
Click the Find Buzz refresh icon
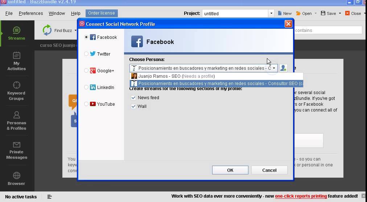(x=47, y=30)
